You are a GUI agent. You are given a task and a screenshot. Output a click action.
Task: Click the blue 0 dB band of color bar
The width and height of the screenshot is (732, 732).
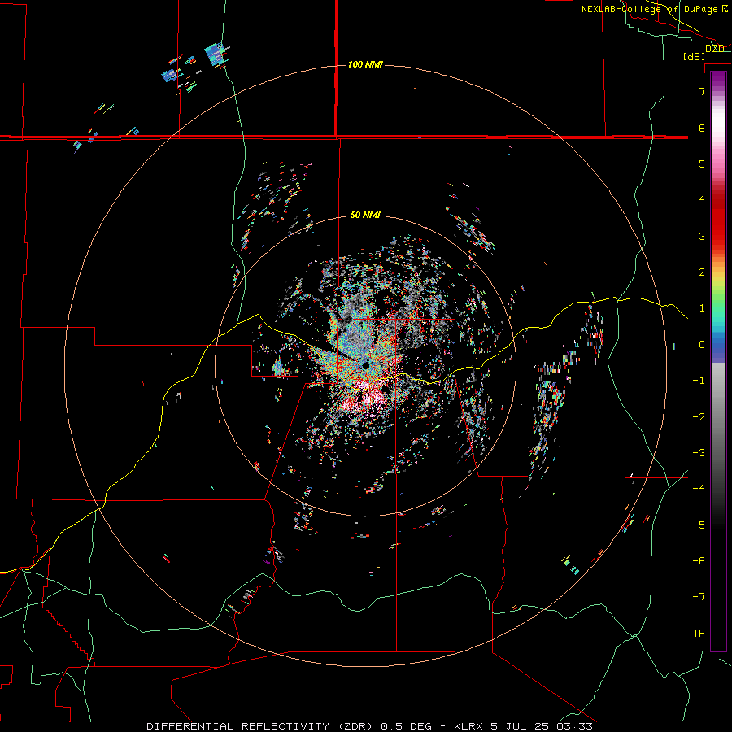tap(718, 346)
